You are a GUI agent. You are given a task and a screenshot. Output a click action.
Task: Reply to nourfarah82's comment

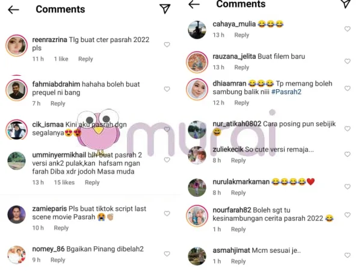click(238, 229)
